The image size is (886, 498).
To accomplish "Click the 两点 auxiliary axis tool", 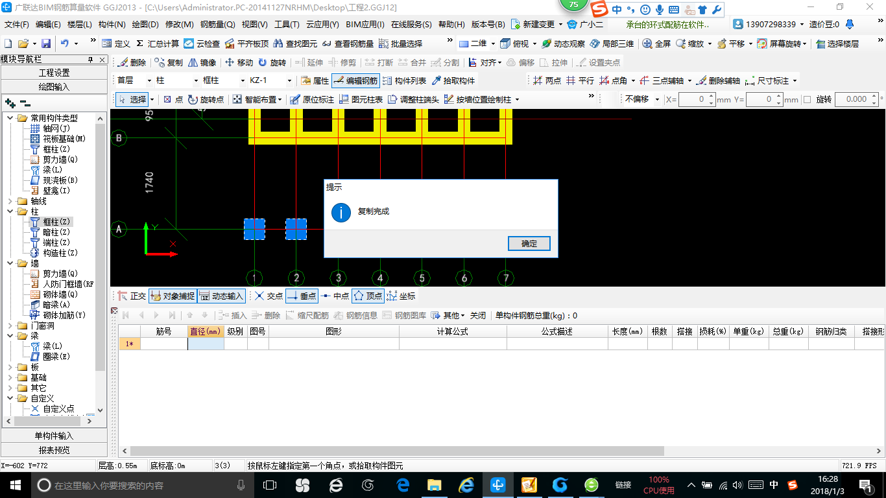I will [547, 80].
